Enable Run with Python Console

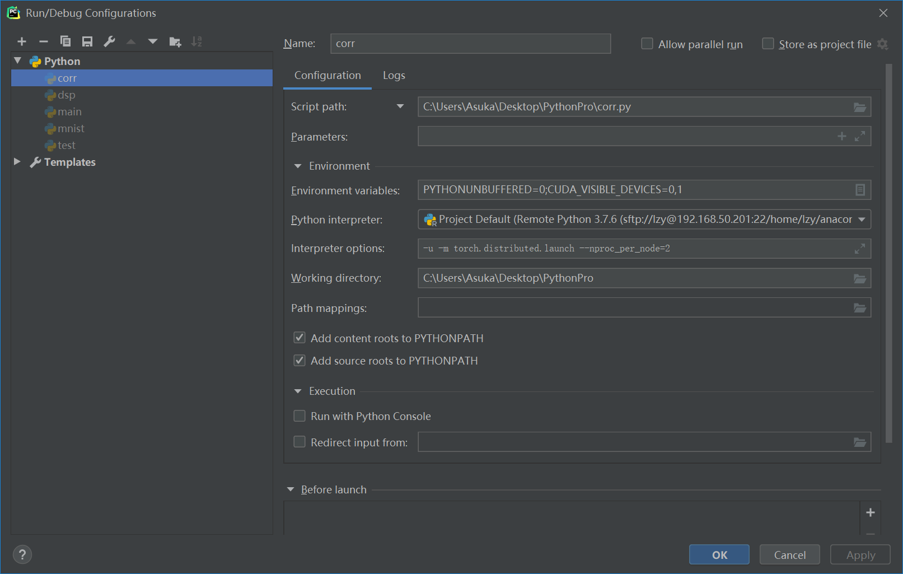[300, 416]
